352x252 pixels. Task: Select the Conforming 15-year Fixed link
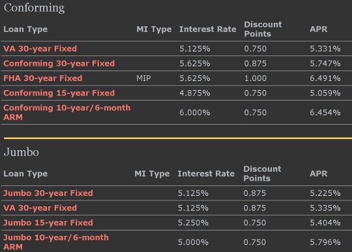(x=59, y=93)
